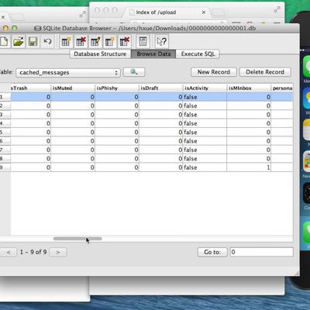This screenshot has height=310, width=310.
Task: Go to the next page of records
Action: click(x=58, y=252)
